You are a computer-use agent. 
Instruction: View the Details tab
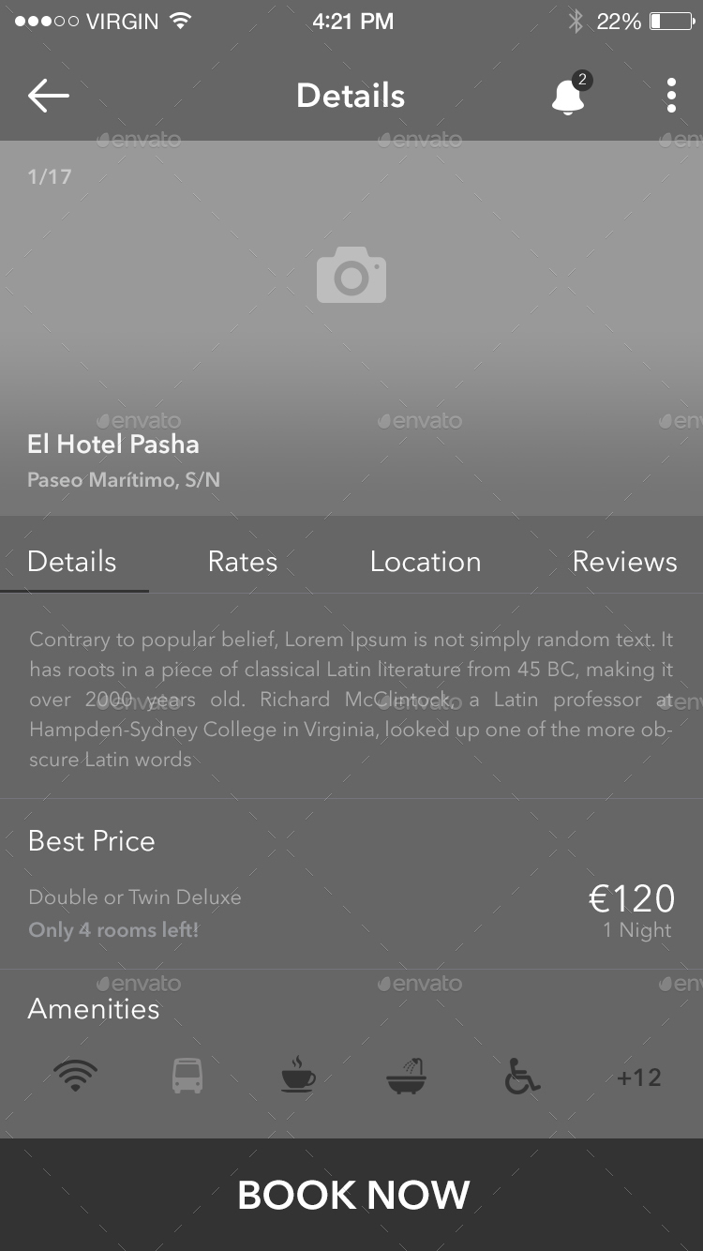pyautogui.click(x=71, y=561)
